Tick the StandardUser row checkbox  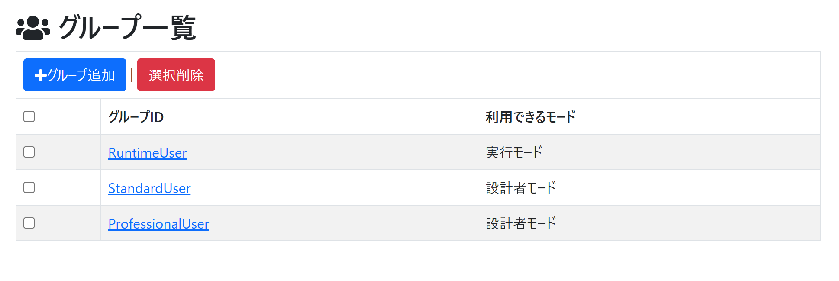pyautogui.click(x=29, y=187)
